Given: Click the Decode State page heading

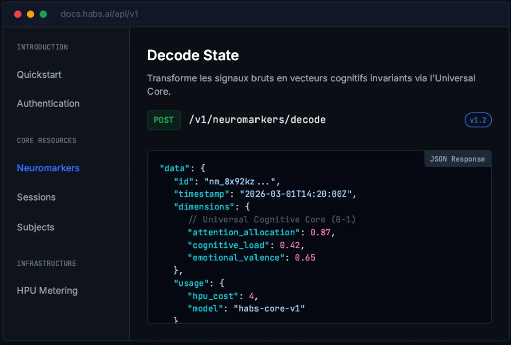Looking at the screenshot, I should tap(193, 55).
